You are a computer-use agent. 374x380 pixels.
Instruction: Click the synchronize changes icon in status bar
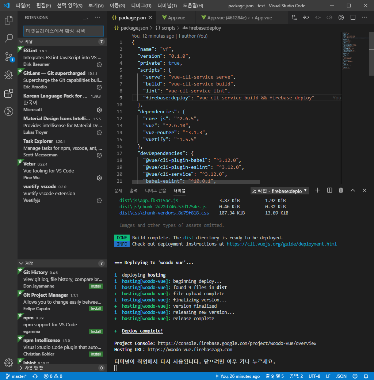point(35,376)
